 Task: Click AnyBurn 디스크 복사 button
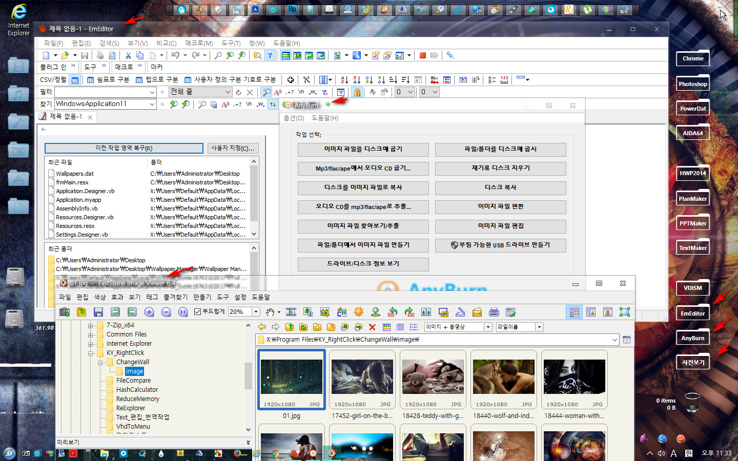(501, 187)
